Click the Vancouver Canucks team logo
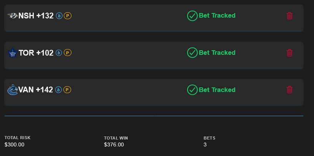This screenshot has width=314, height=156. coord(13,90)
